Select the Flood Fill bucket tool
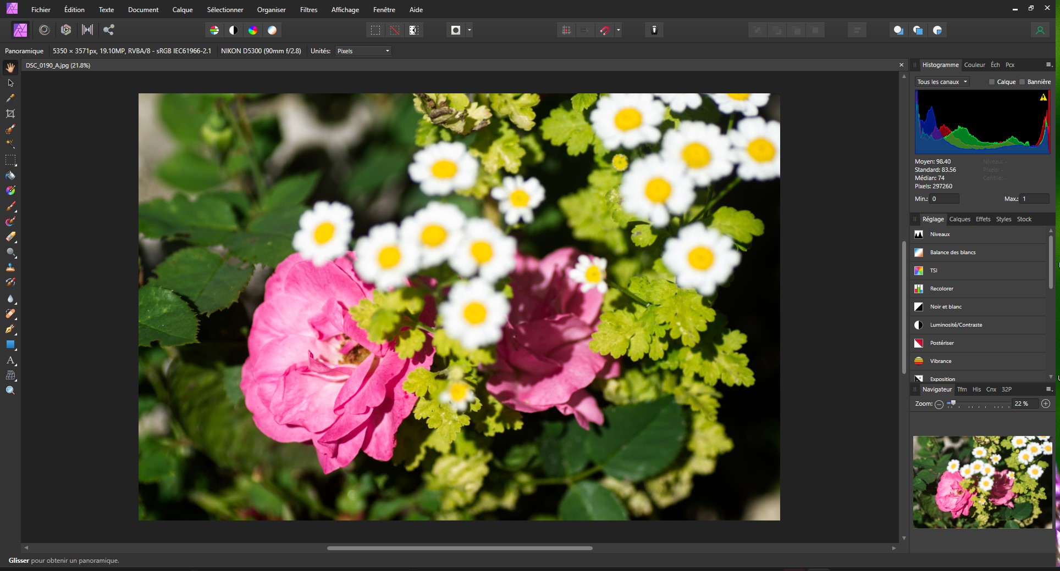 (10, 176)
